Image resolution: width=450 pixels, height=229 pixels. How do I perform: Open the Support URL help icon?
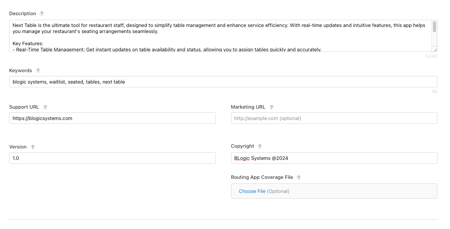[45, 107]
